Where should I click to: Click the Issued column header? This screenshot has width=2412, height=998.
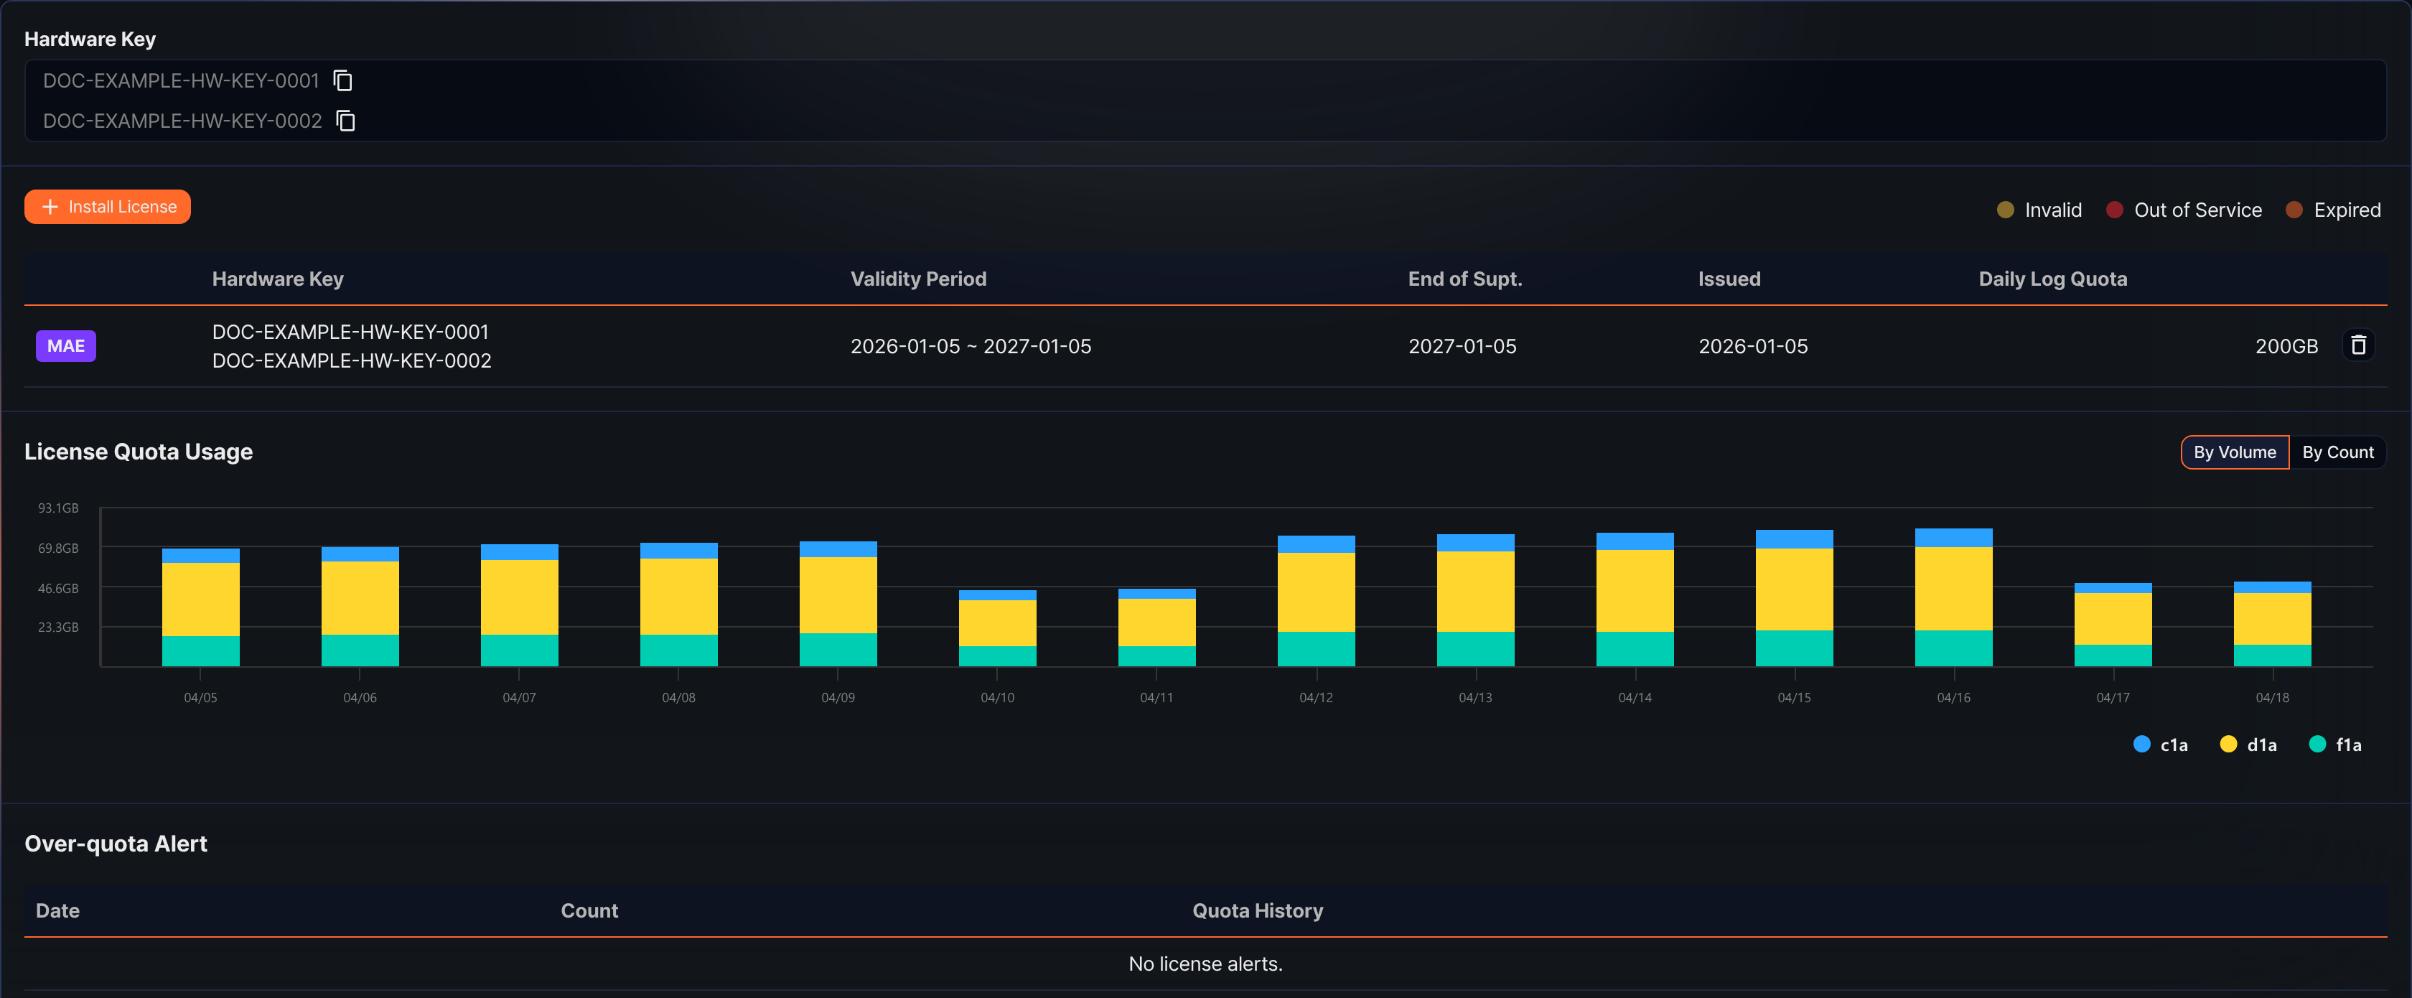(1729, 279)
